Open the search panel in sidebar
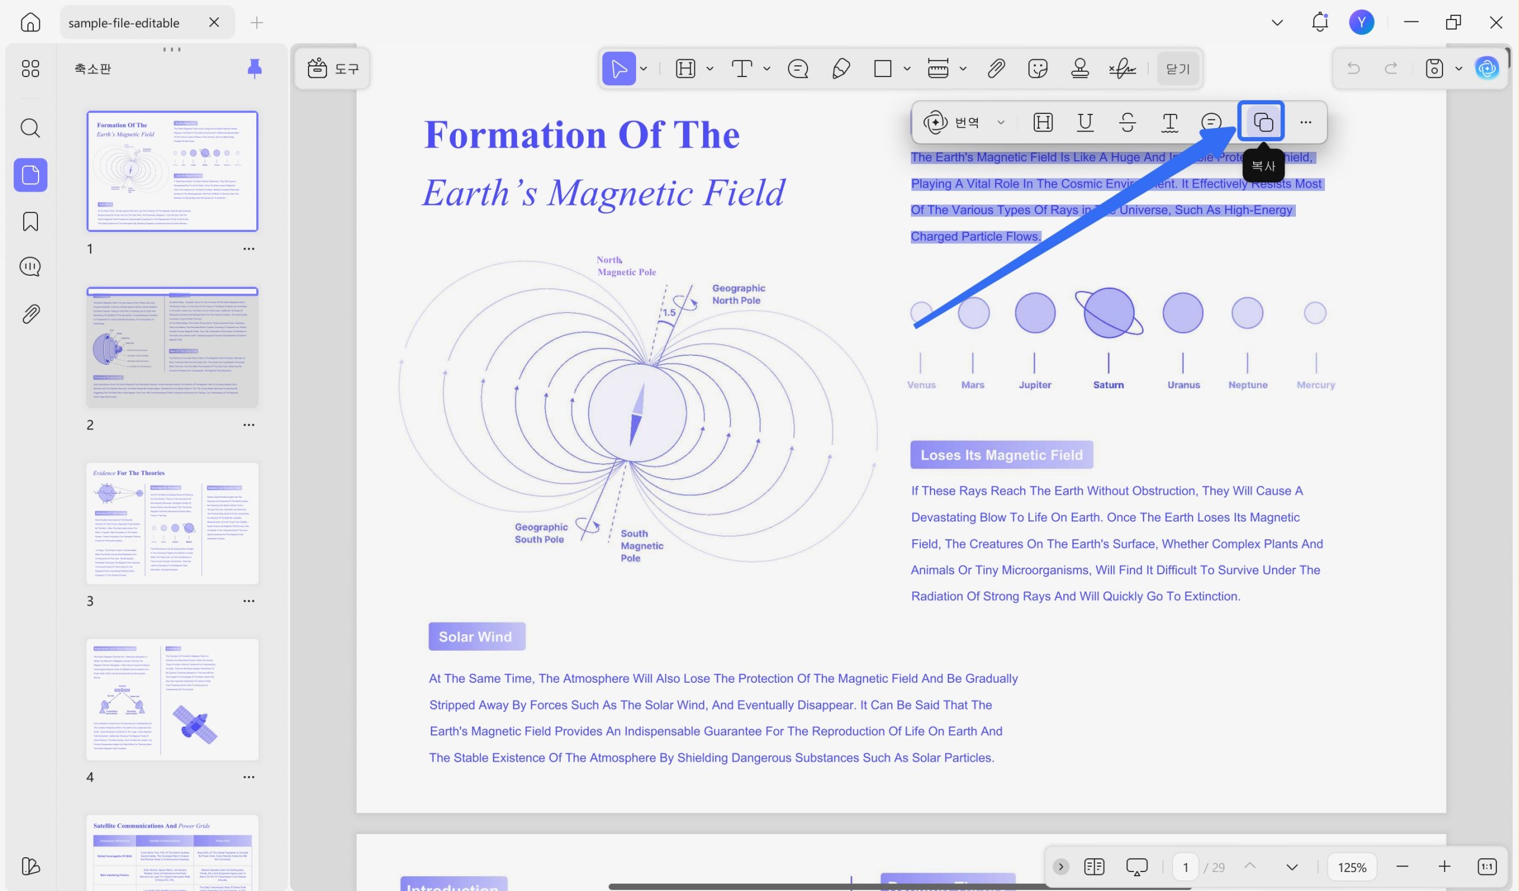 click(x=30, y=128)
